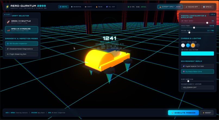Open the Specs panel
The height and width of the screenshot is (120, 219).
click(207, 7)
